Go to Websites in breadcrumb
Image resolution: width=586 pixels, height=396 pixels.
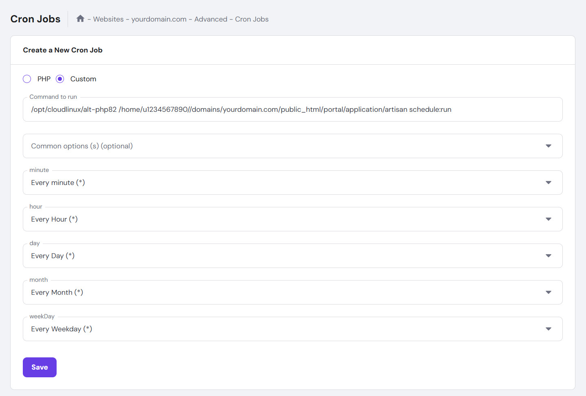pos(108,19)
